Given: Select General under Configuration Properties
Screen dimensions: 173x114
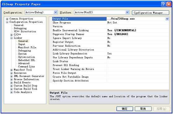Looking at the screenshot, I should point(19,25).
